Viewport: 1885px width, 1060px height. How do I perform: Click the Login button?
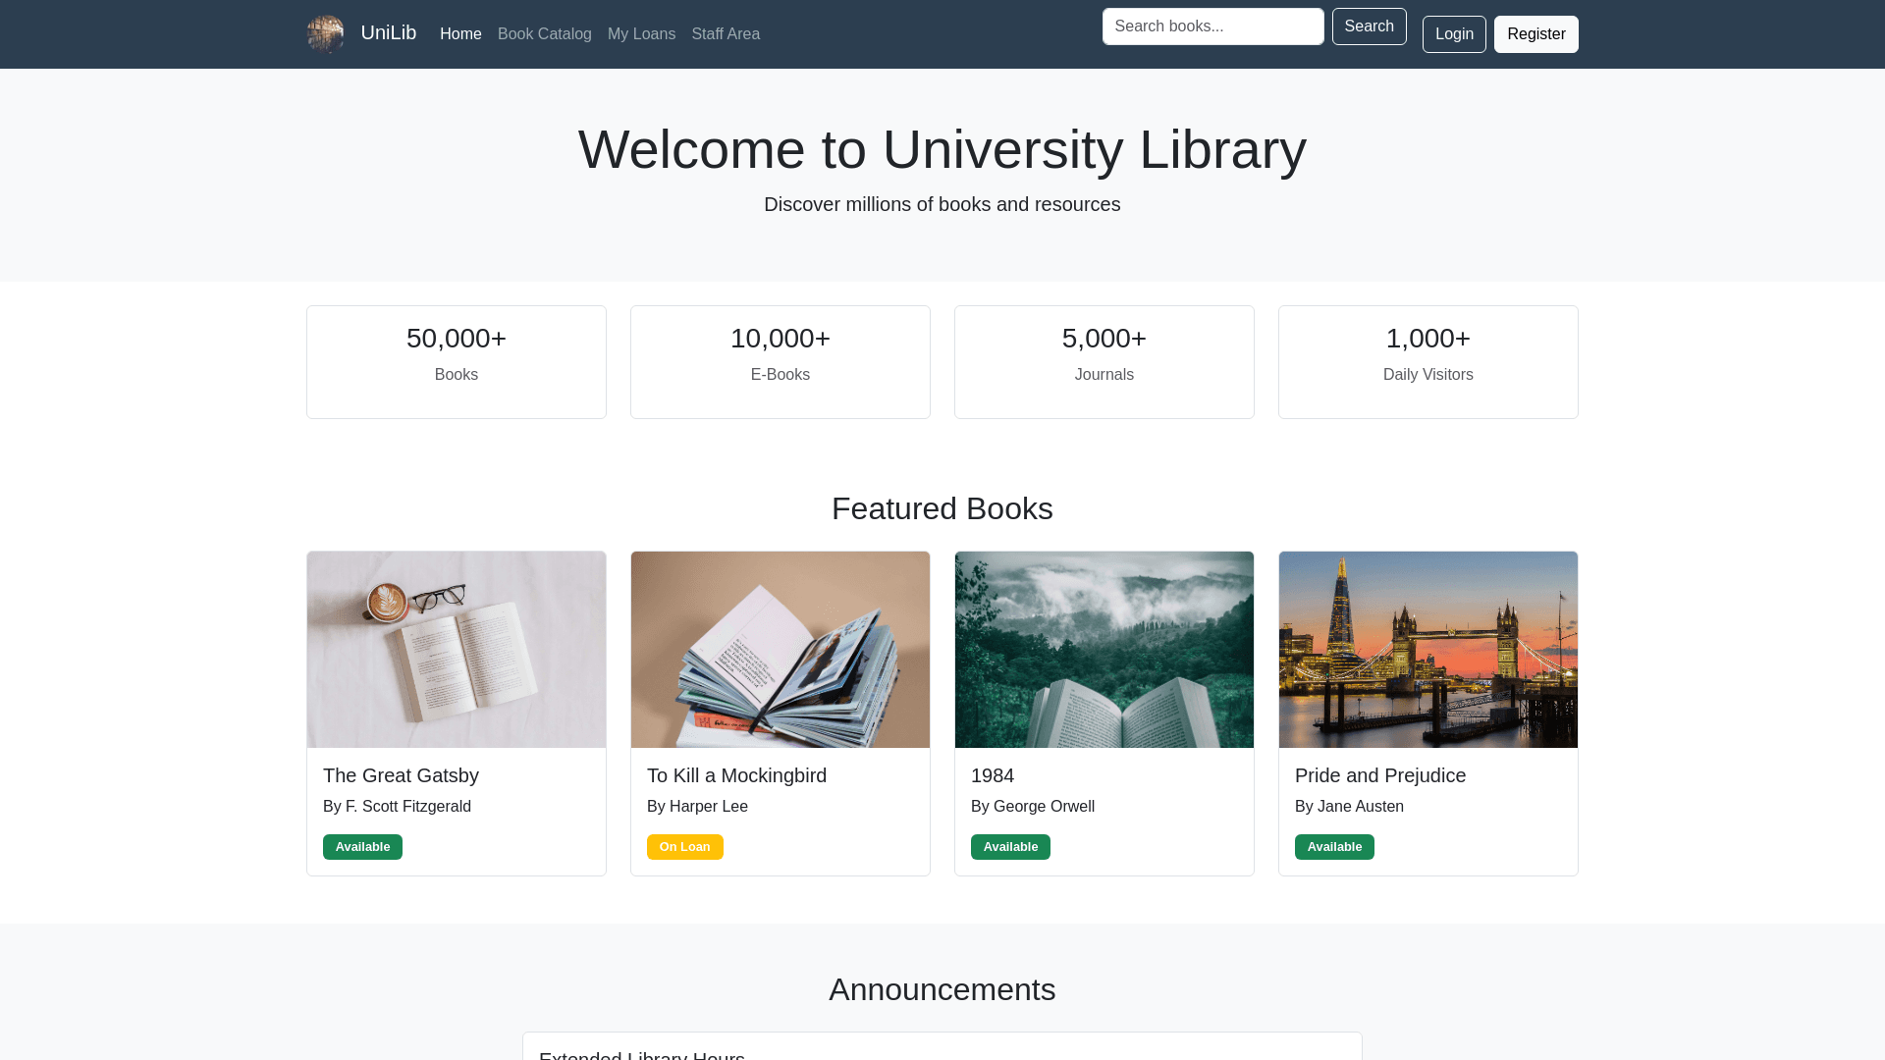pyautogui.click(x=1453, y=34)
